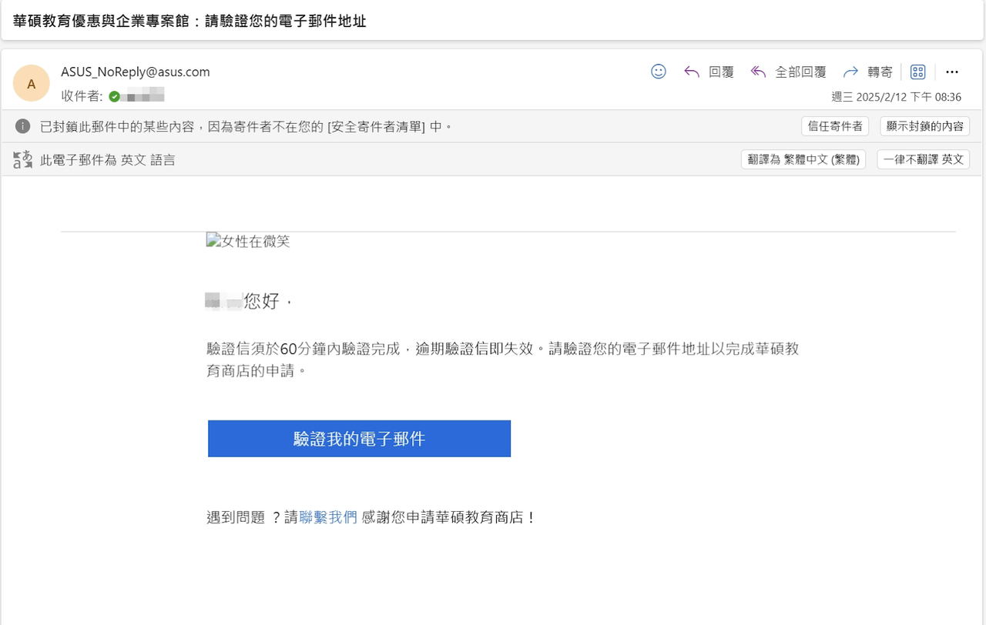986x625 pixels.
Task: Click the forward arrow icon
Action: coord(850,72)
